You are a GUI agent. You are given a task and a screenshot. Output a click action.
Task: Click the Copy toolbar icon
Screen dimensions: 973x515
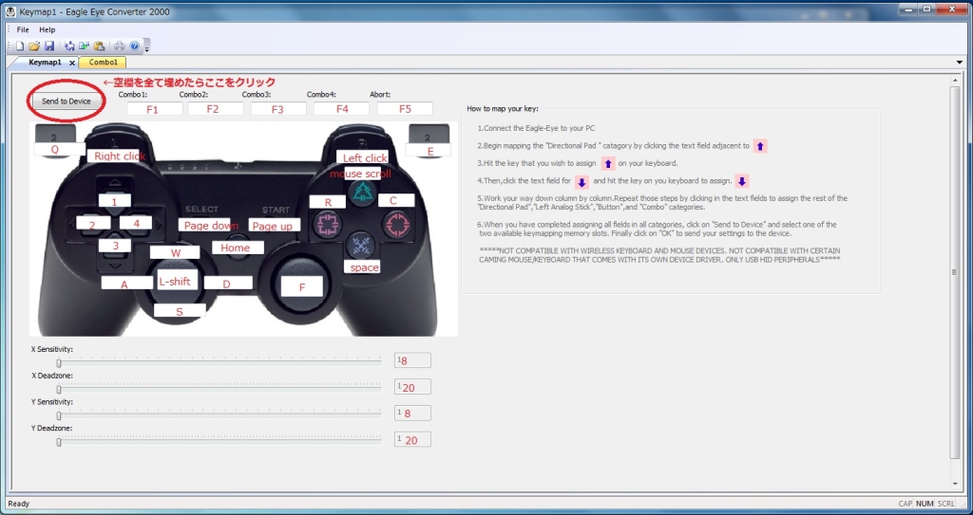pyautogui.click(x=84, y=46)
